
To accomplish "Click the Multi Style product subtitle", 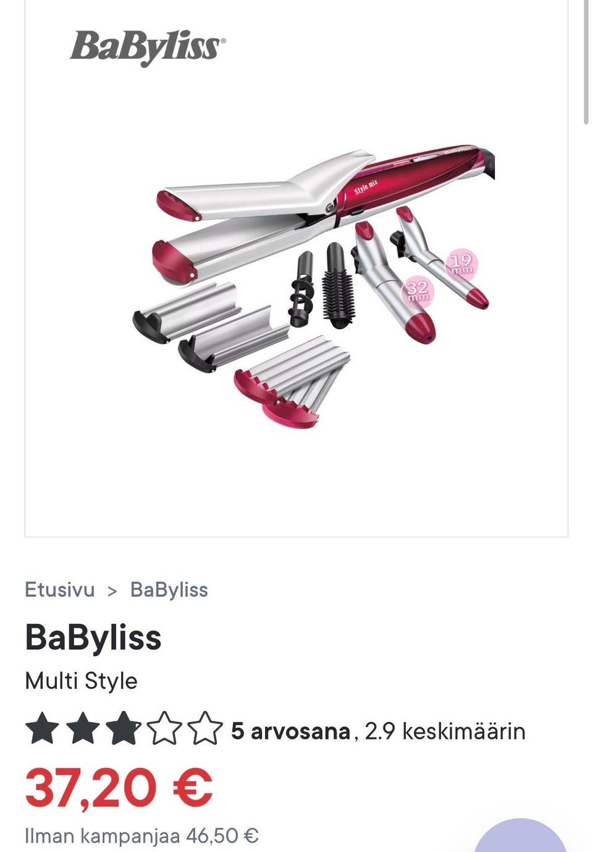I will point(81,681).
